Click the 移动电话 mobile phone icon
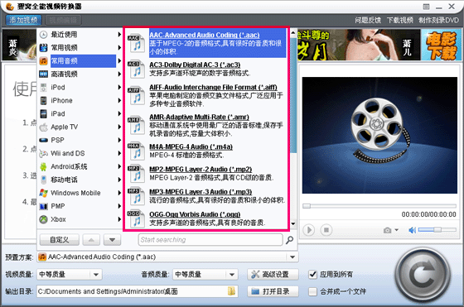This screenshot has height=307, width=464. tap(43, 180)
